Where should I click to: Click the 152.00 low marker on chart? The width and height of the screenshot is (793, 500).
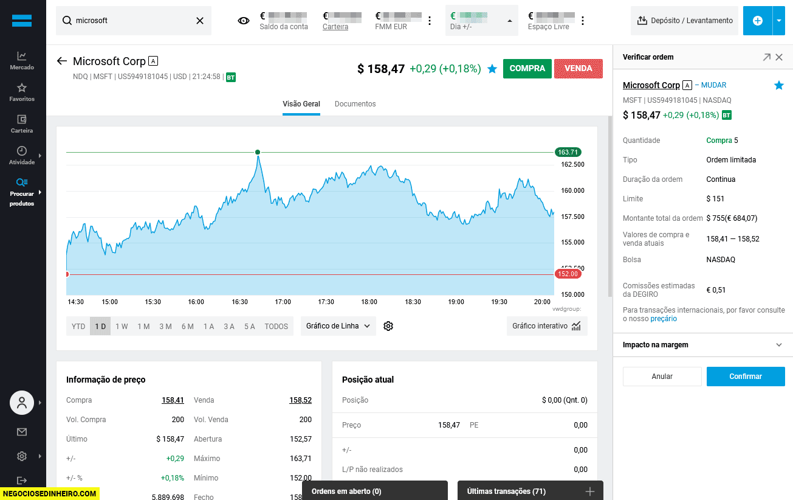(x=568, y=274)
